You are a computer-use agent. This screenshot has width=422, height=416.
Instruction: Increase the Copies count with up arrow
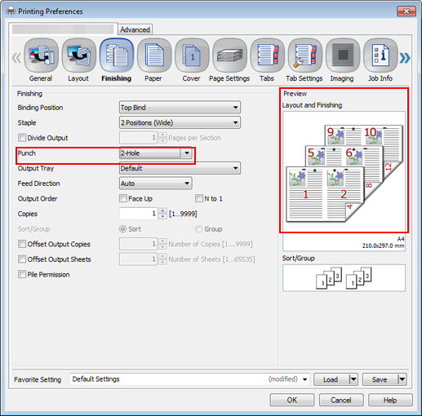pos(162,210)
